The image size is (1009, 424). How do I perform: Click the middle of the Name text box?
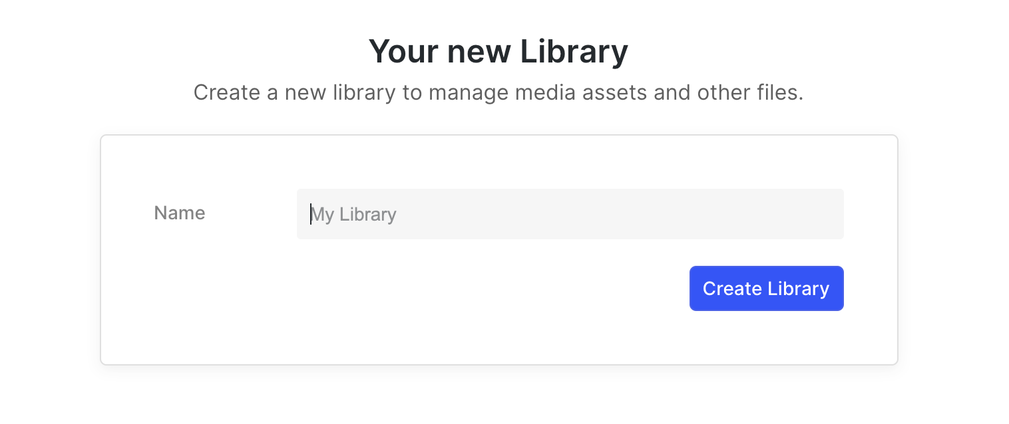[x=570, y=214]
